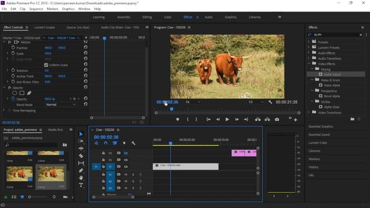Collapse the Keying folder

coord(312,69)
